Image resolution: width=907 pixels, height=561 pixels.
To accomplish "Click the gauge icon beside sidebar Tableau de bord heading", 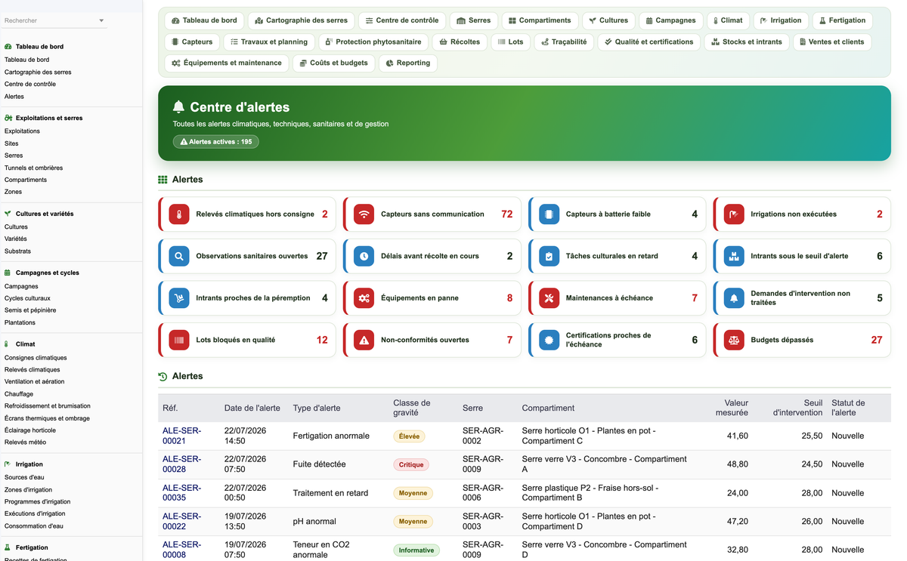I will click(x=8, y=47).
